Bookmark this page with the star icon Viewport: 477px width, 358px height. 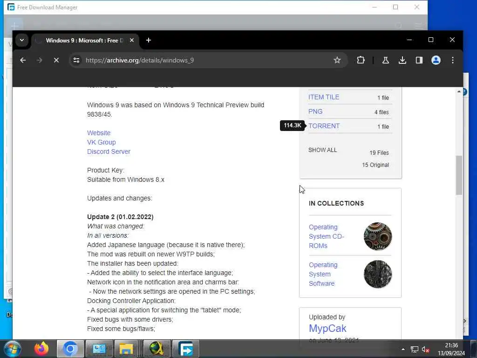tap(337, 60)
